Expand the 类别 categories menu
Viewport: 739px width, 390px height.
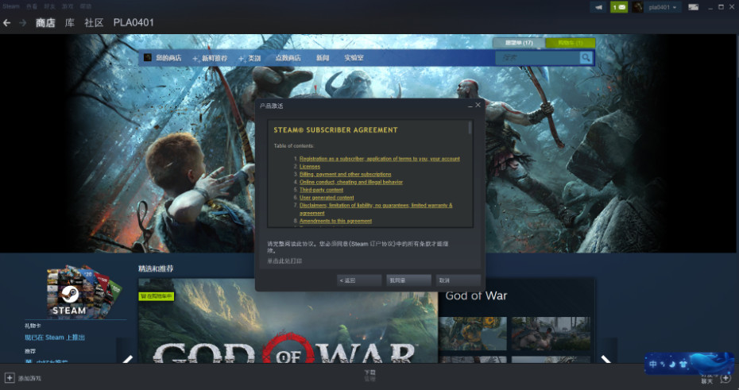tap(250, 58)
